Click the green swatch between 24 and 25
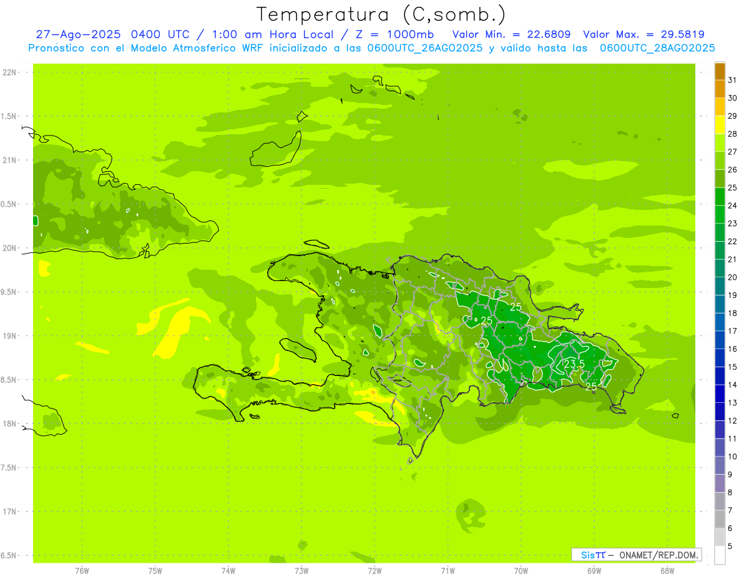Image resolution: width=749 pixels, height=579 pixels. click(x=720, y=197)
